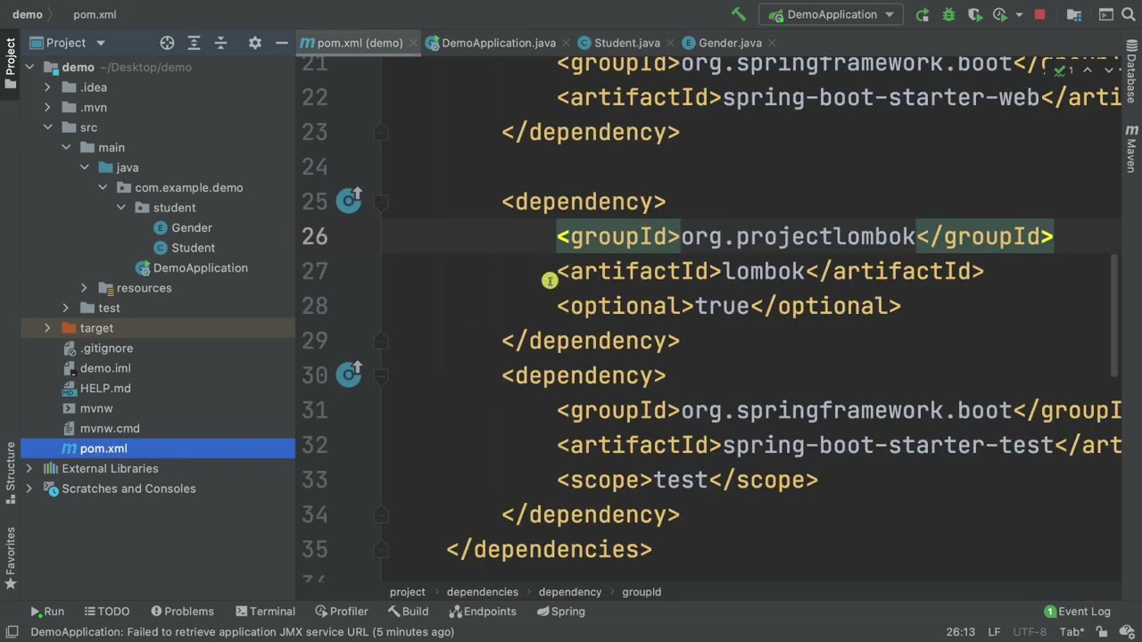
Task: Open the Terminal tool window
Action: (x=265, y=612)
